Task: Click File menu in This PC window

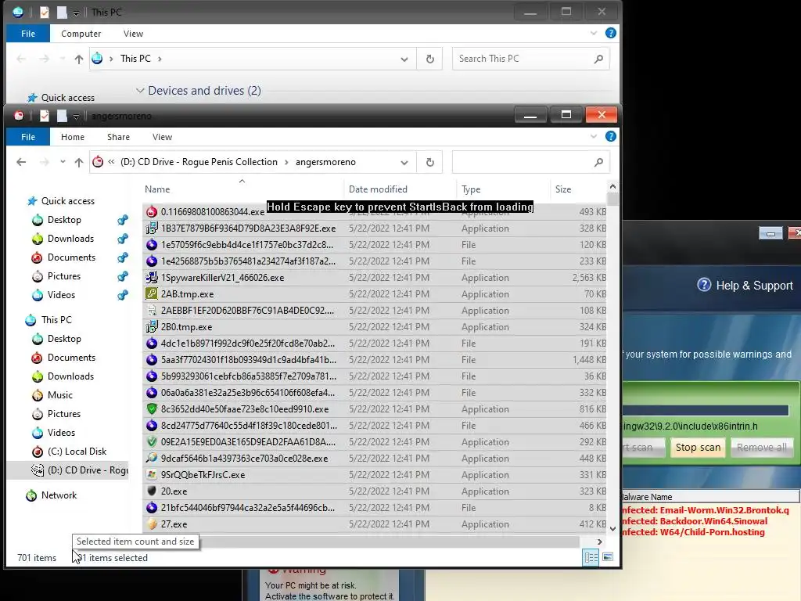Action: coord(28,34)
